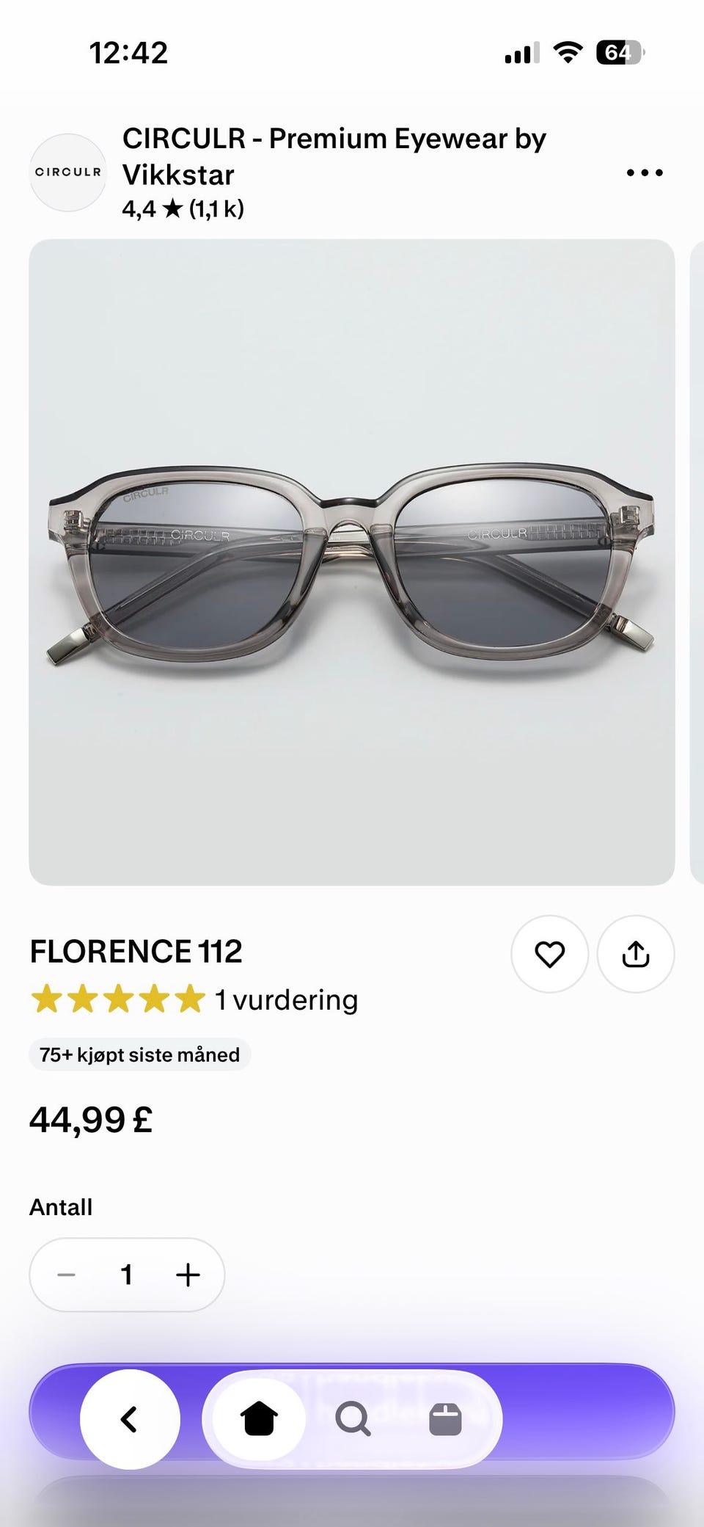
Task: Tap the heart icon to favorite FLORENCE 112
Action: tap(549, 954)
